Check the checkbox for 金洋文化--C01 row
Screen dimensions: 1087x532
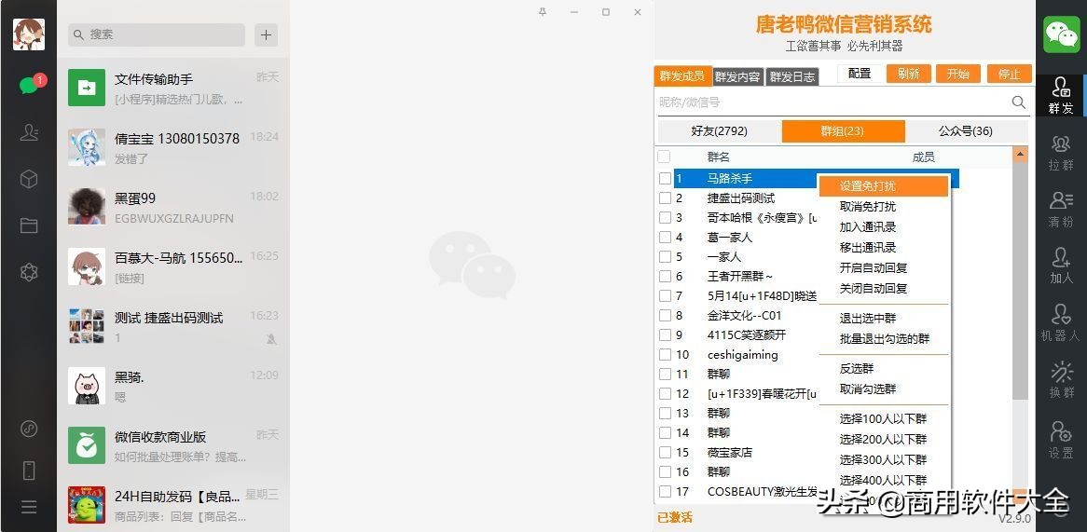tap(665, 315)
